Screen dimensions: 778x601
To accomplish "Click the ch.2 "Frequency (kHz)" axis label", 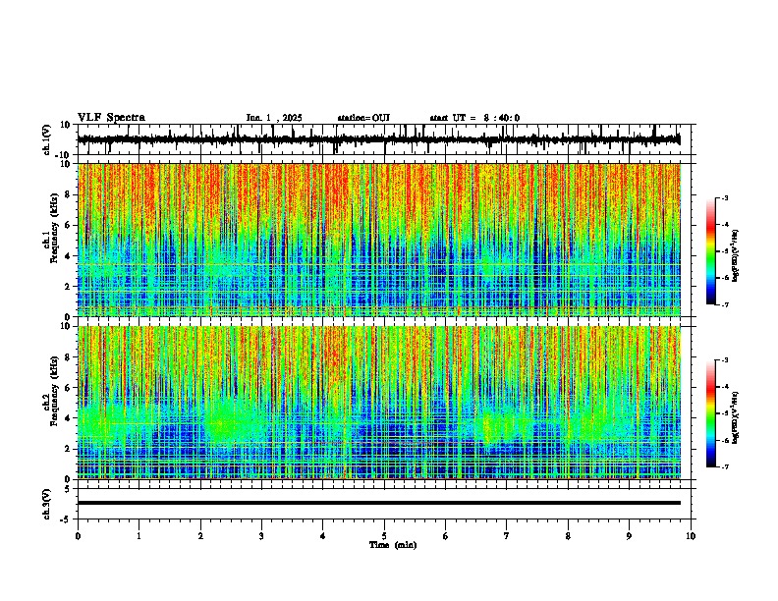I will (54, 391).
